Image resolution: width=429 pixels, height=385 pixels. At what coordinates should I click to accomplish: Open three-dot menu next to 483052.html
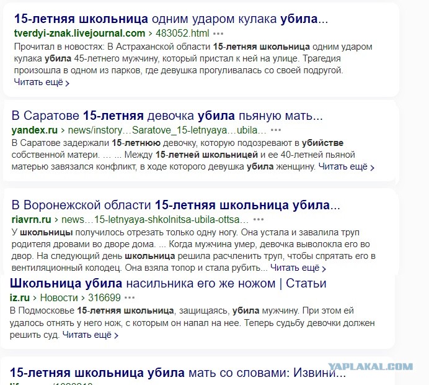[x=218, y=34]
